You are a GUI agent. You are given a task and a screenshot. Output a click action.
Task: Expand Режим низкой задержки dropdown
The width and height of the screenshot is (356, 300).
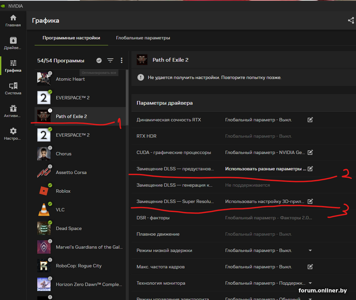310,251
